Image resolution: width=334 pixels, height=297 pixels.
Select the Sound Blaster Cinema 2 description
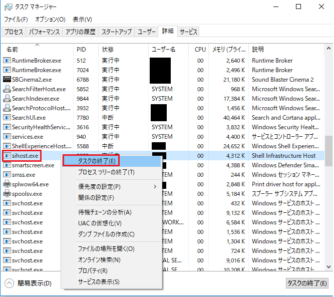coord(282,80)
